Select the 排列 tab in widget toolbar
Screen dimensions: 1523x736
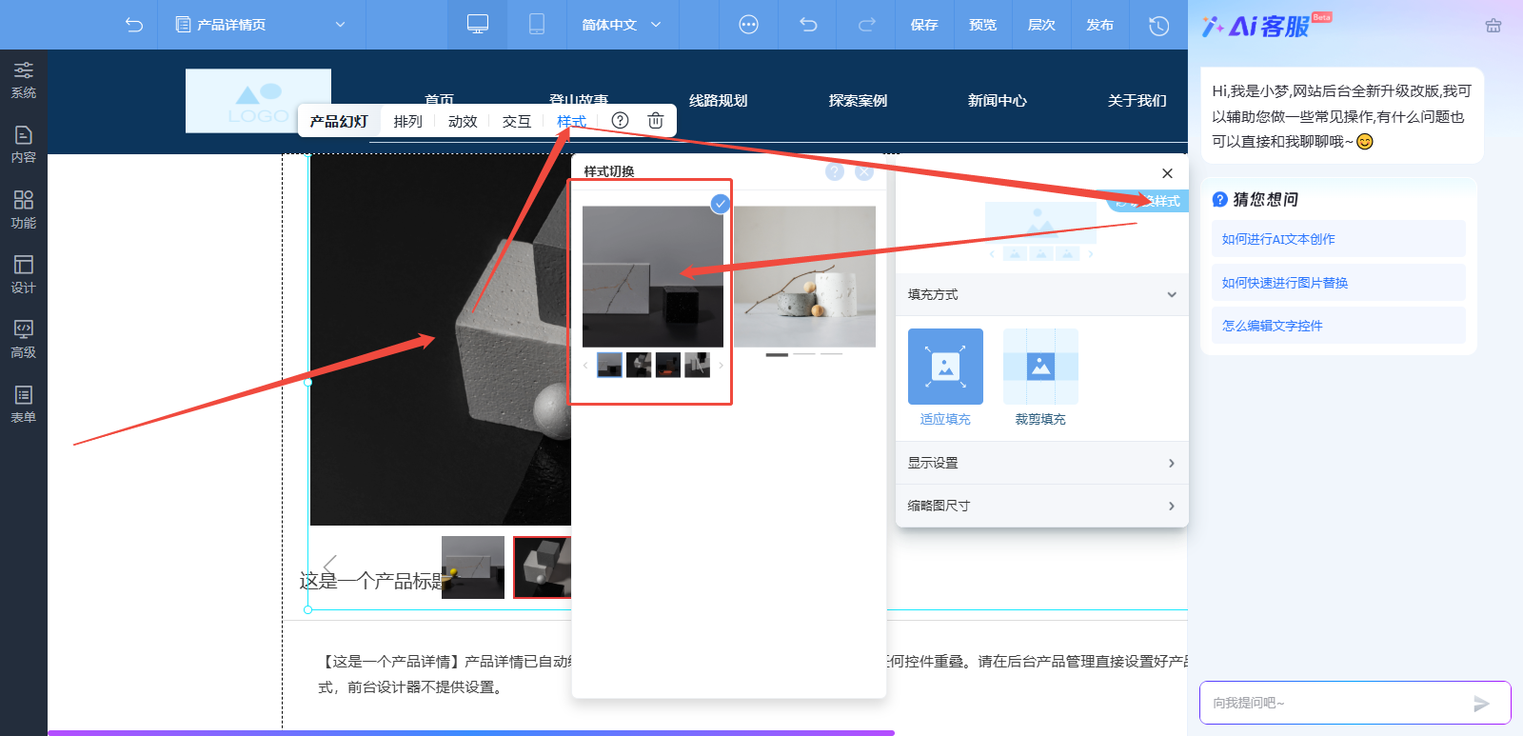coord(408,121)
